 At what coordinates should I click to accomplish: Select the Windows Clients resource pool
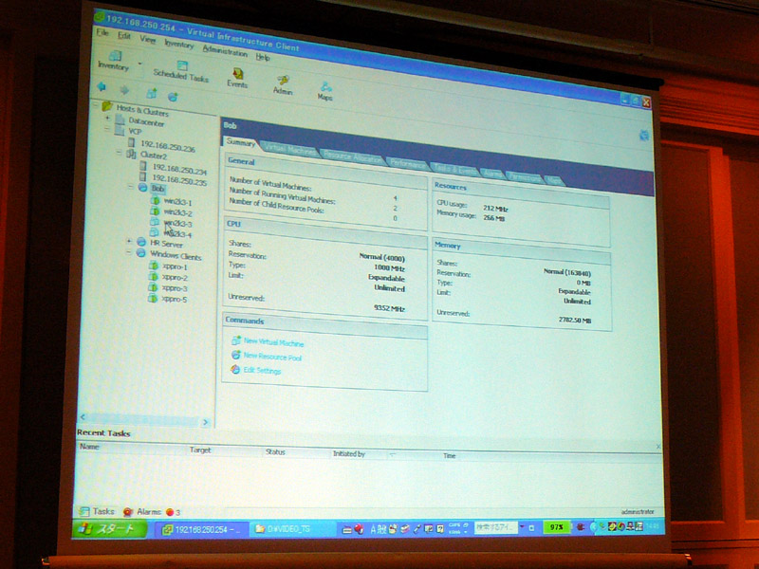[176, 255]
